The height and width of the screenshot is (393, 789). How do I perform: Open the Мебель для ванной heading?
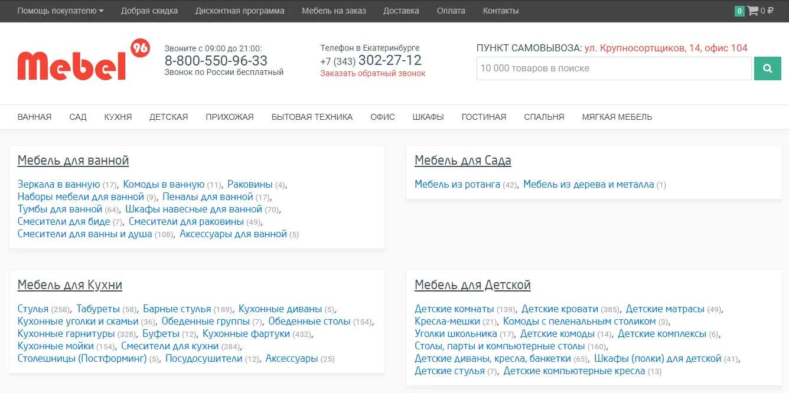(x=73, y=161)
